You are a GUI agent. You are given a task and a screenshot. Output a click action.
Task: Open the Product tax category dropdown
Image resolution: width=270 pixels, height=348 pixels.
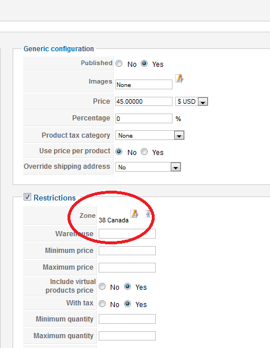[x=150, y=135]
